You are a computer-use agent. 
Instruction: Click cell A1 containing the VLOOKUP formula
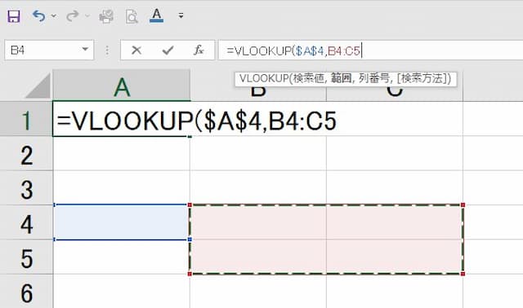122,119
